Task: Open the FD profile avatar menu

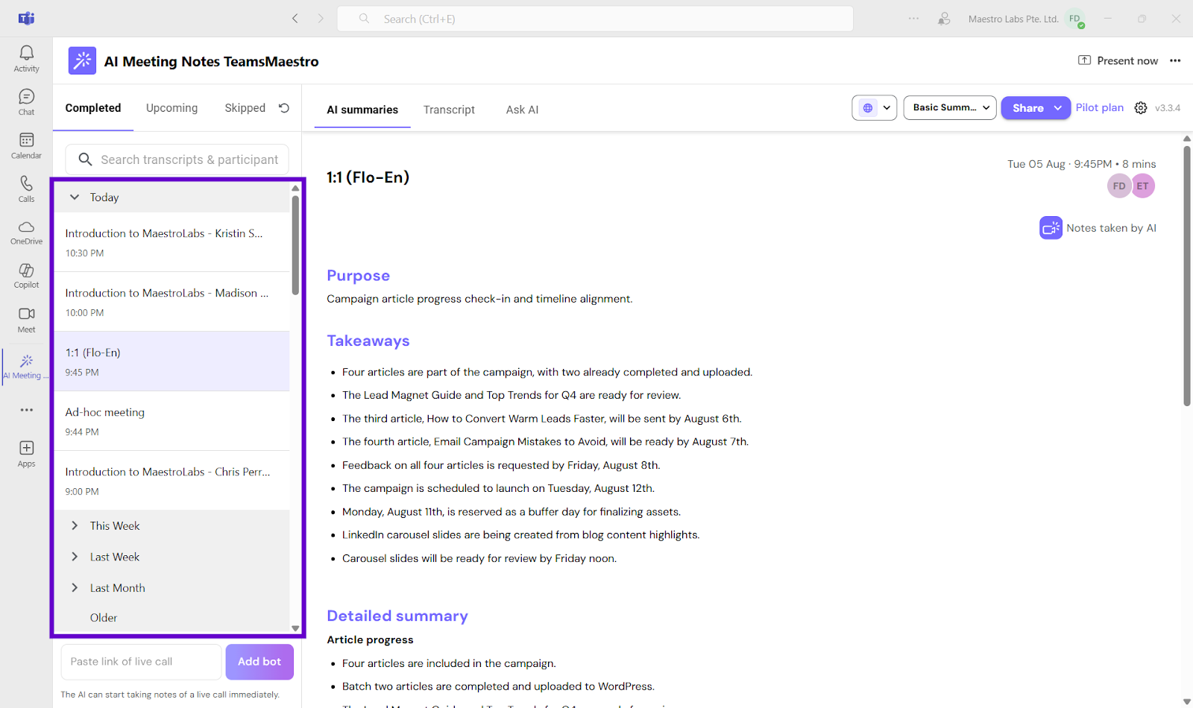Action: coord(1074,19)
